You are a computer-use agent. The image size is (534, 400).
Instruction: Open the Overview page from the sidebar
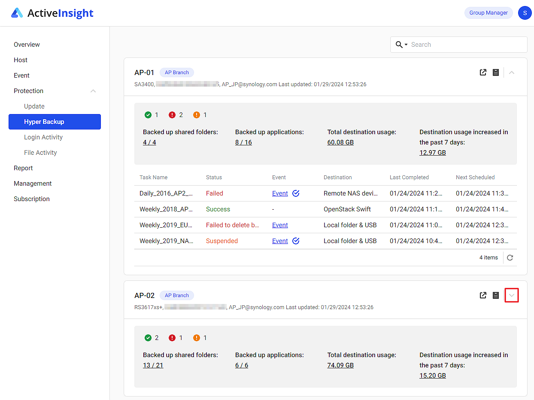[x=27, y=44]
